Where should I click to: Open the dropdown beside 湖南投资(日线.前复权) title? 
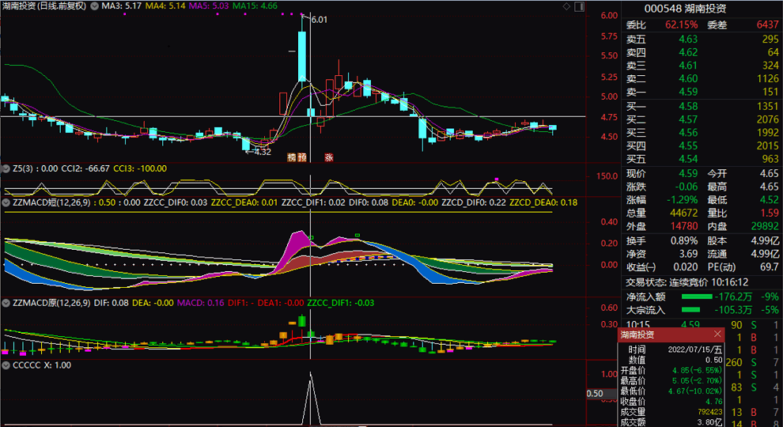tap(94, 6)
